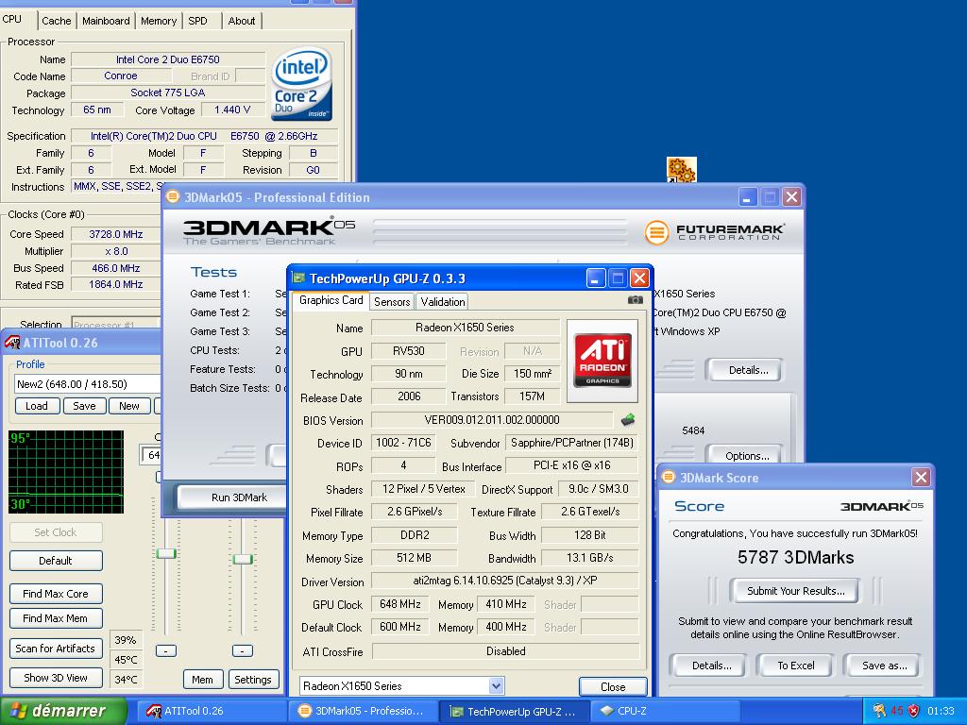Screen dimensions: 967x725
Task: Click Settings button in ATITool
Action: click(x=253, y=680)
